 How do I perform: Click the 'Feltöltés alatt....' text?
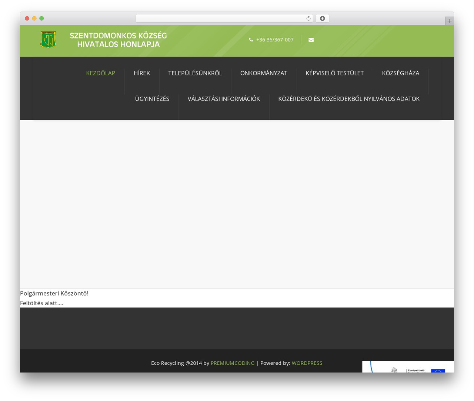tap(41, 303)
